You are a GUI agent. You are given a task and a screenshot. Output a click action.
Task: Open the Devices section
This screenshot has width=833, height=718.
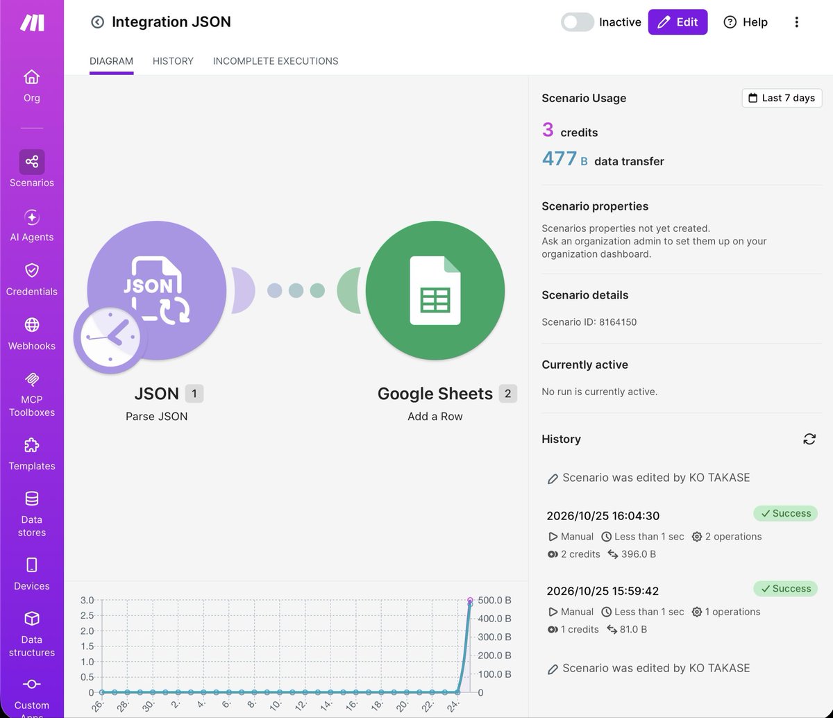point(32,574)
